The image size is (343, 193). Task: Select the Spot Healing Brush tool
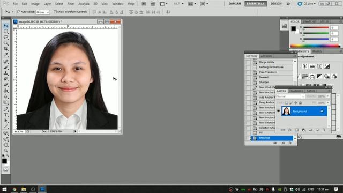click(x=6, y=62)
